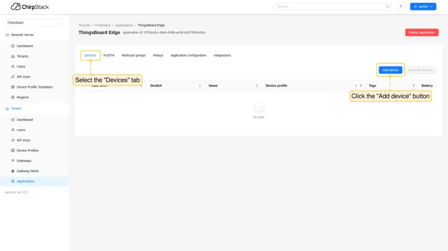
Task: Go to Applications breadcrumb link
Action: coord(124,25)
